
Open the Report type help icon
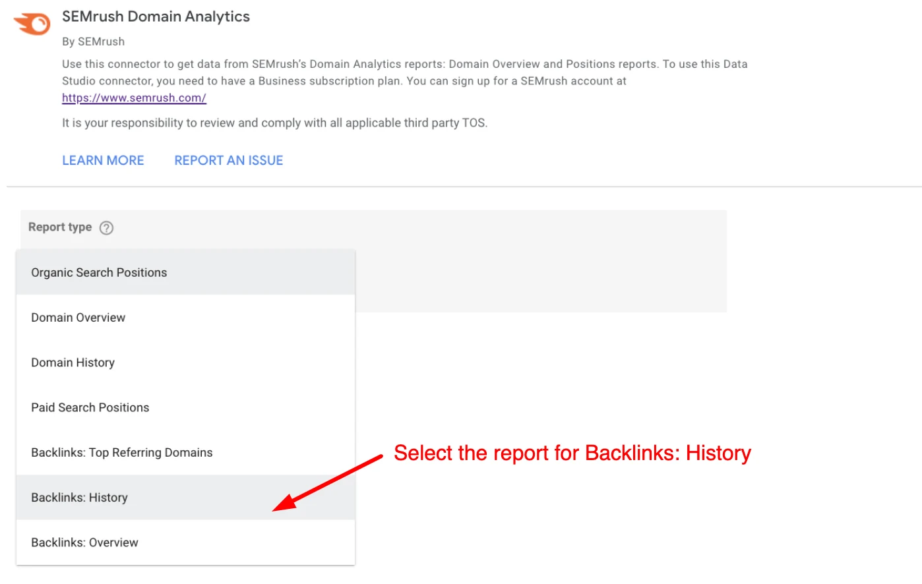pyautogui.click(x=106, y=228)
